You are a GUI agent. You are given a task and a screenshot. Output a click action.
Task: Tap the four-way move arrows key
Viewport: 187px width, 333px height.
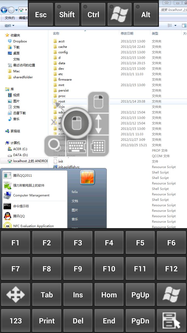pyautogui.click(x=16, y=295)
